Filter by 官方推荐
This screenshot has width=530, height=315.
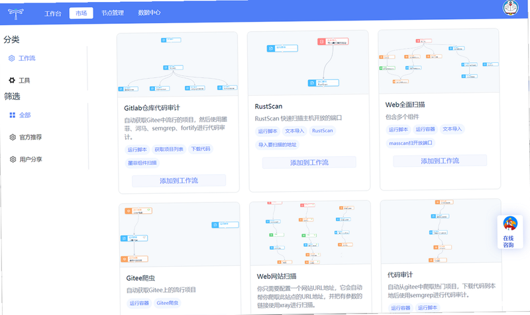click(30, 137)
